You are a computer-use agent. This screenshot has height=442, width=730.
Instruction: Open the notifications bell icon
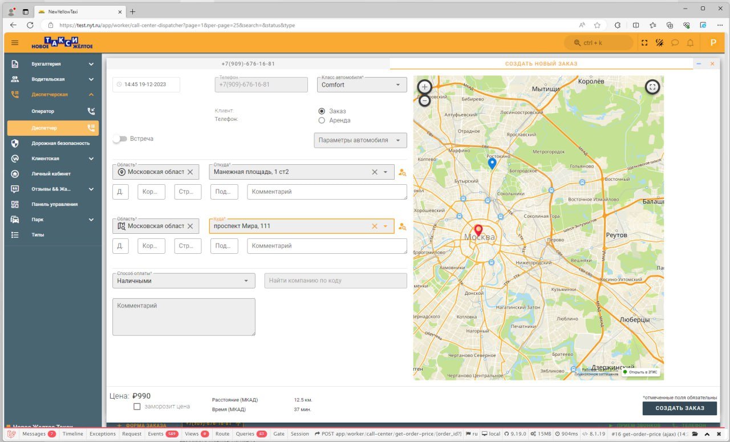pos(690,43)
